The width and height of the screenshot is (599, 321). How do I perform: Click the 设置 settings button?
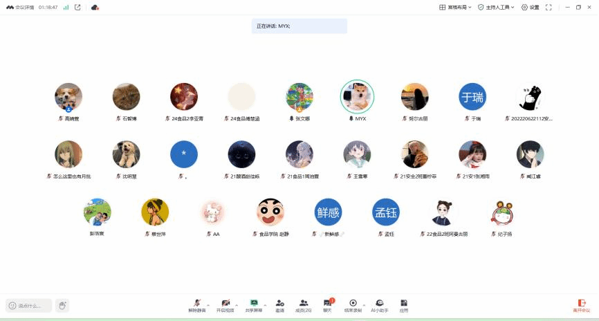(x=530, y=7)
